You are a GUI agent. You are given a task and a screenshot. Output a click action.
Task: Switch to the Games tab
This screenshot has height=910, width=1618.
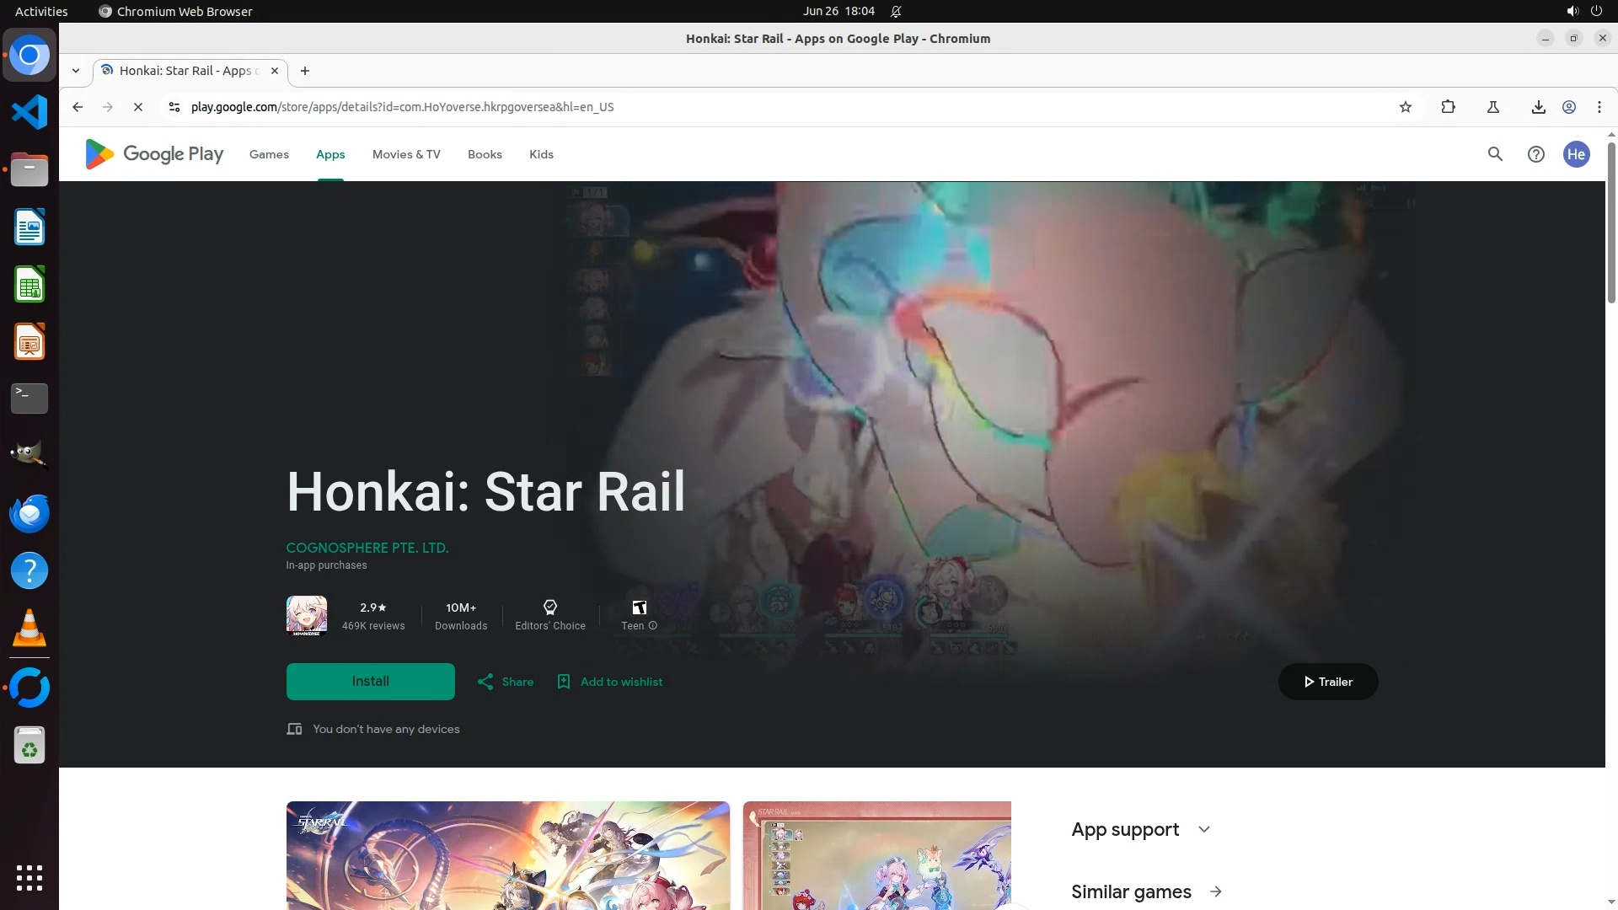269,154
